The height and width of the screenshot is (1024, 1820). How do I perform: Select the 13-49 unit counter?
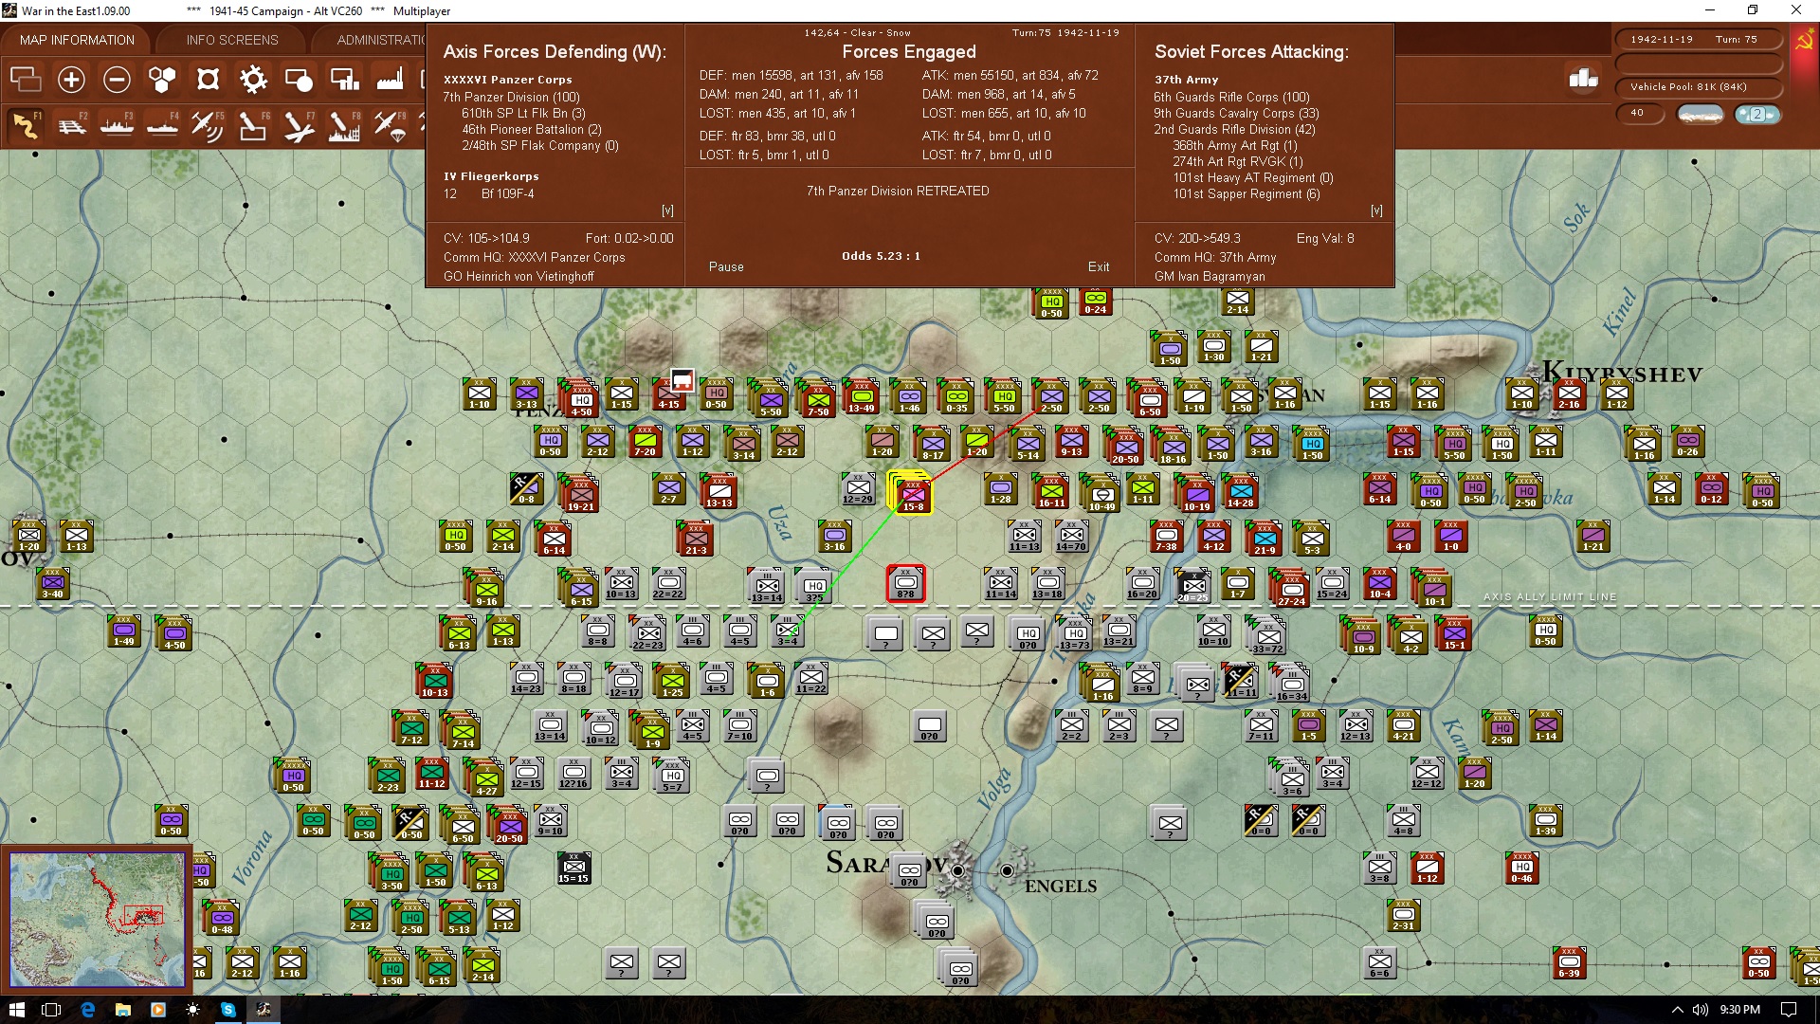coord(861,397)
